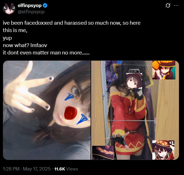Click the 1:28 PM timestamp
This screenshot has height=175, width=184.
11,169
